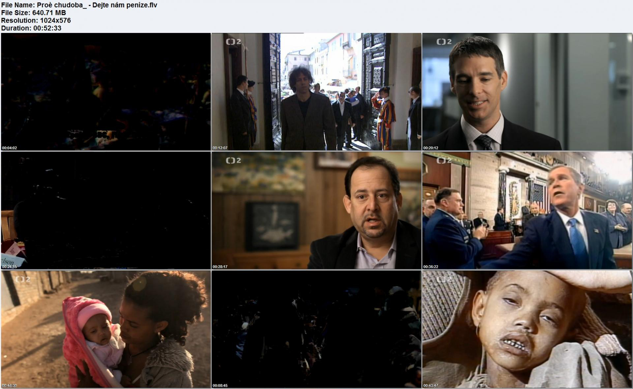Click the child close-up thumbnail at 00:43:47
Screen dimensions: 633x389
(527, 329)
